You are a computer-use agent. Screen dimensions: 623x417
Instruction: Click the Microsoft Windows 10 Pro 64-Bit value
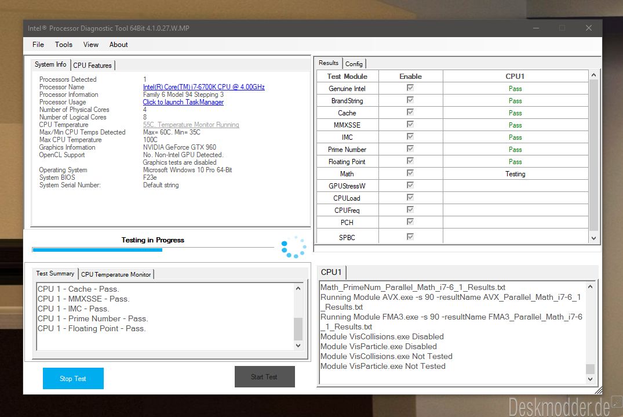[188, 170]
